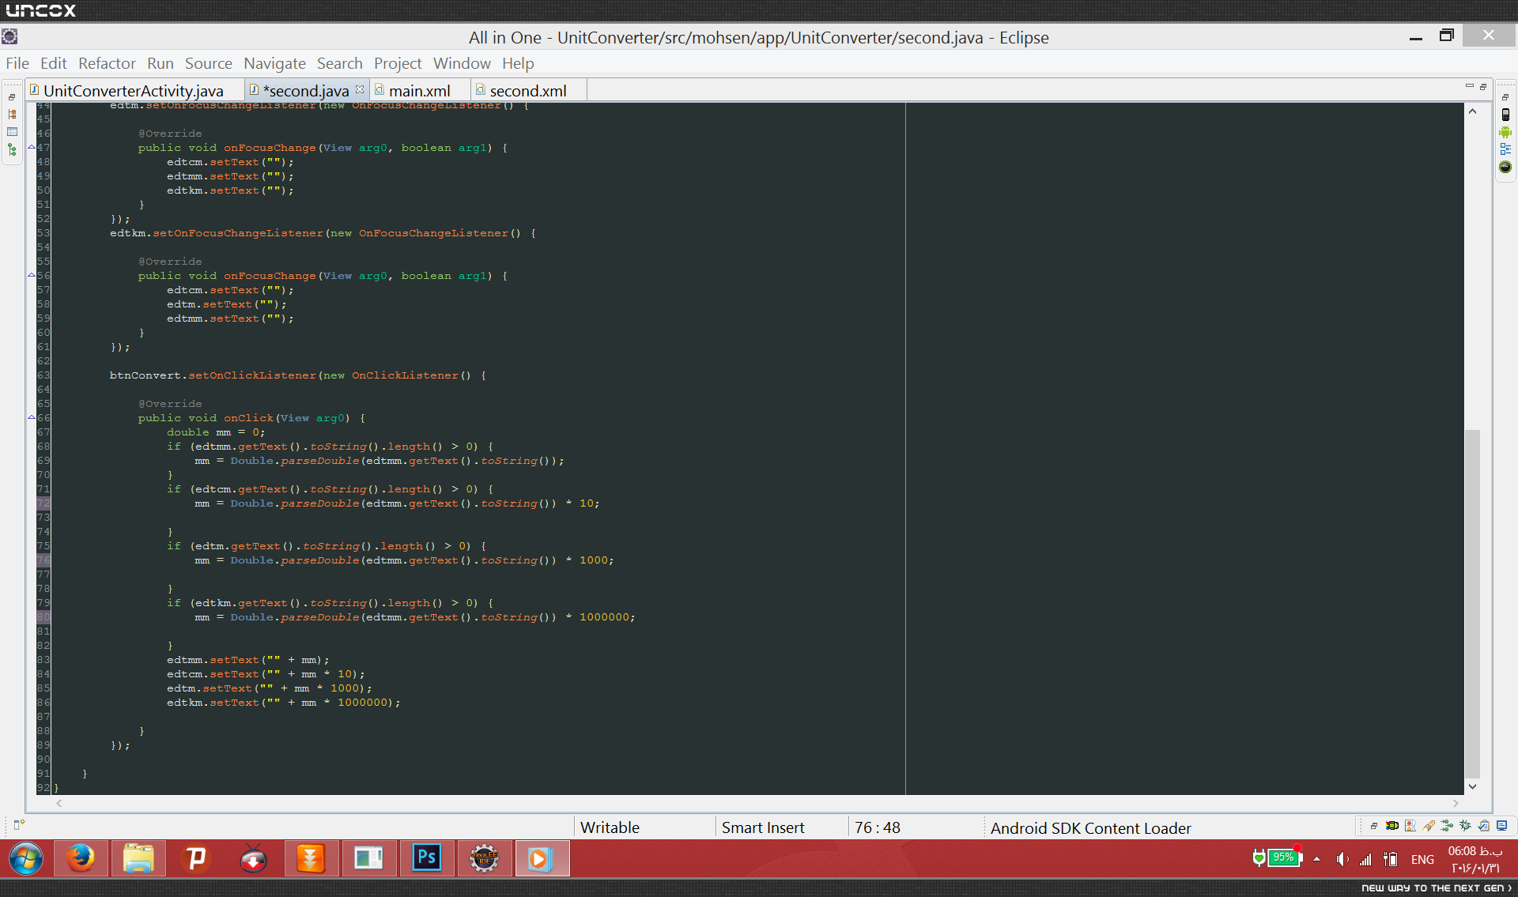The height and width of the screenshot is (897, 1518).
Task: Open the Help menu
Action: tap(518, 63)
